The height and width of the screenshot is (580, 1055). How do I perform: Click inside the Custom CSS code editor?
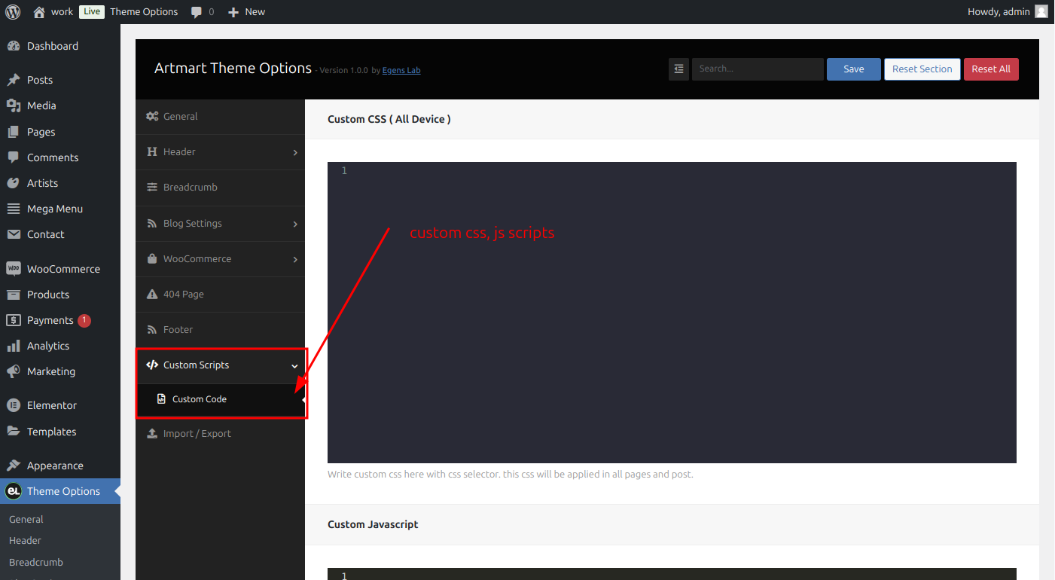(672, 313)
